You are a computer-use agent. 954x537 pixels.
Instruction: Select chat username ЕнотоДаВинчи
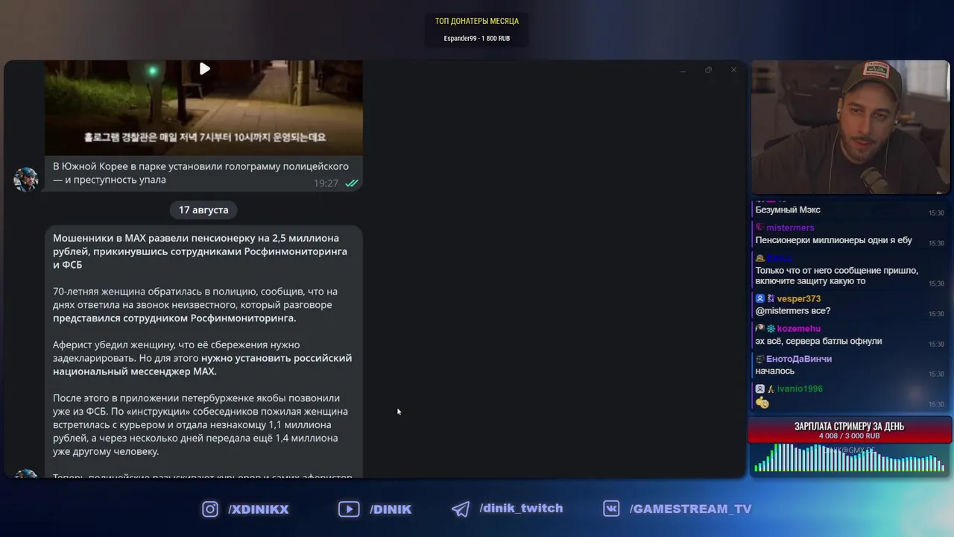(x=799, y=359)
